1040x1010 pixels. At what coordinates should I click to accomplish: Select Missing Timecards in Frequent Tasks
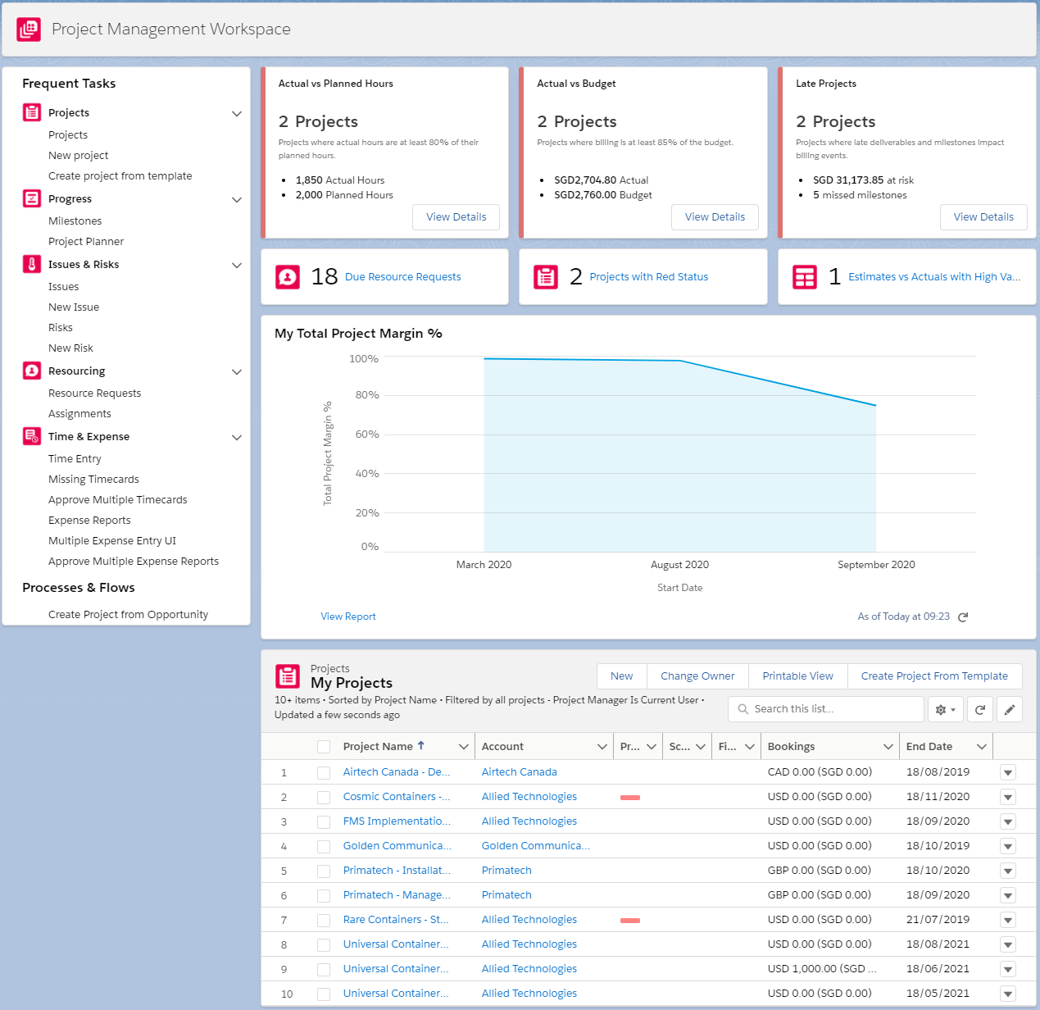93,480
